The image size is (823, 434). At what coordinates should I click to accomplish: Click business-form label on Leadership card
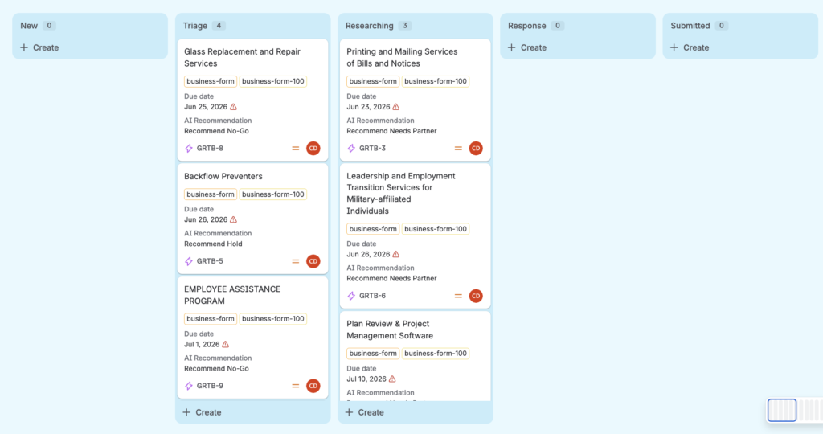(373, 229)
